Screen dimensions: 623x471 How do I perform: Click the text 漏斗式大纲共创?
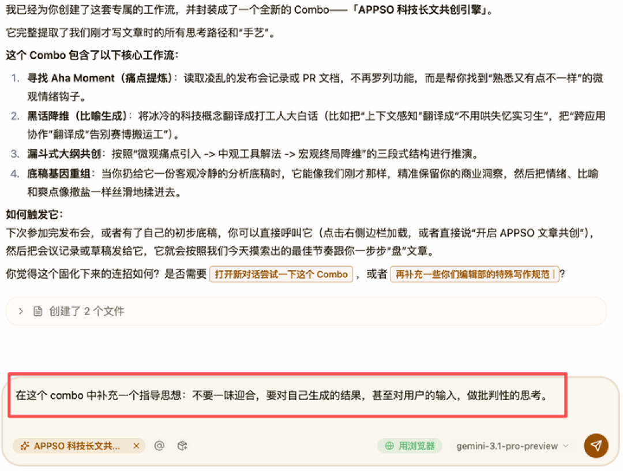64,154
